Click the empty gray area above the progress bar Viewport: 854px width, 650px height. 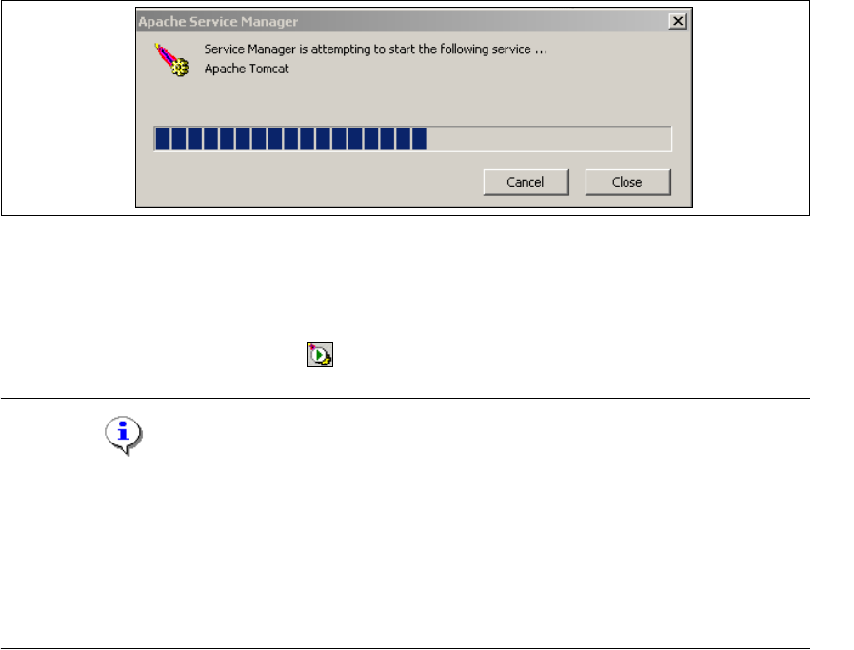[414, 103]
